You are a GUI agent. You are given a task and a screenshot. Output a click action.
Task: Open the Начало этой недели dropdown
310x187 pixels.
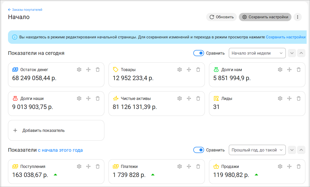[257, 53]
